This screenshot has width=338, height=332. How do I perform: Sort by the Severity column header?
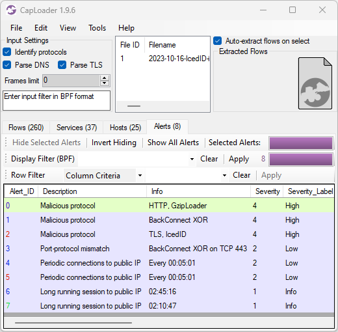tap(267, 191)
